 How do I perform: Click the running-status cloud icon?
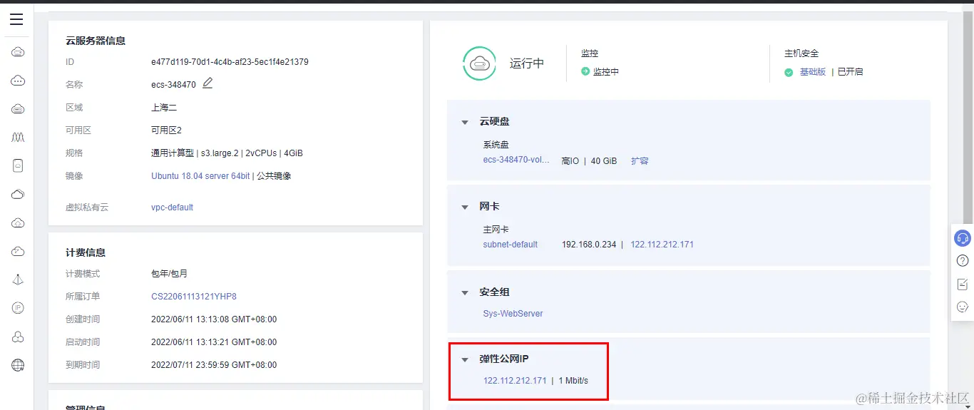tap(479, 63)
